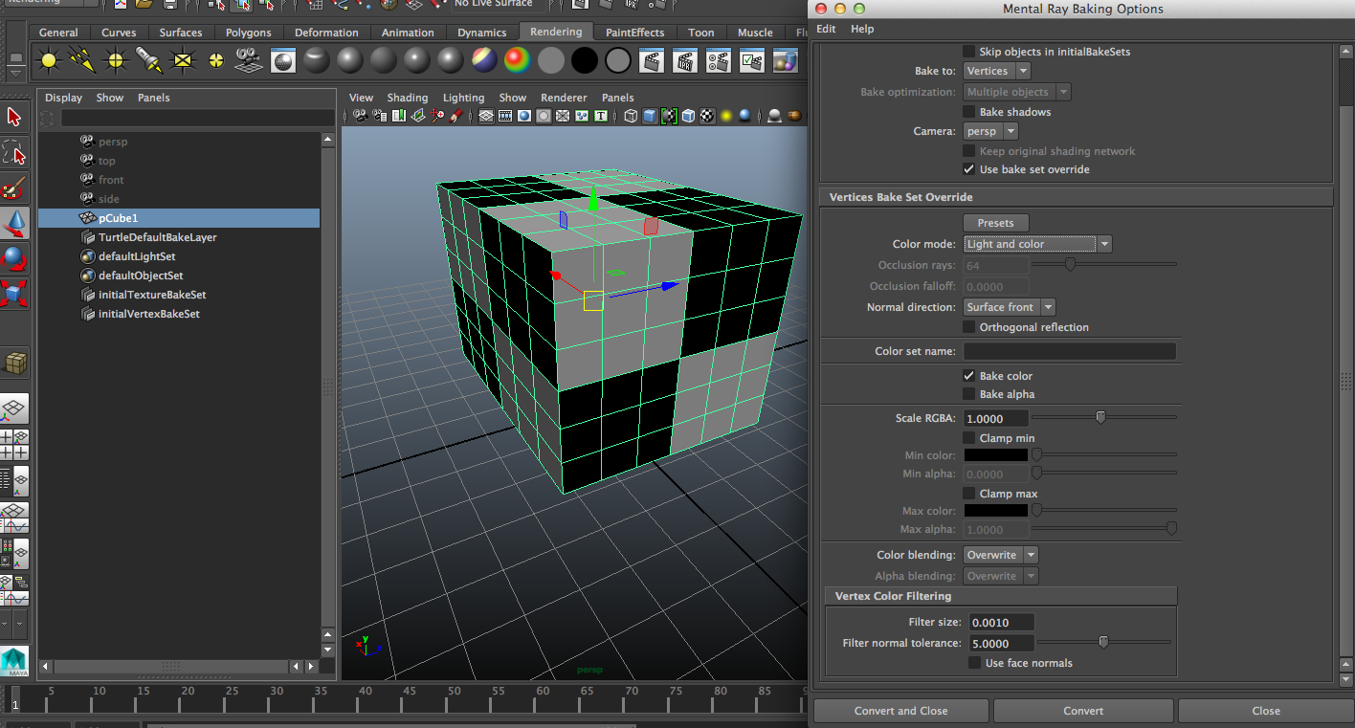This screenshot has height=728, width=1355.
Task: Click the Ambient Light shelf icon
Action: click(49, 61)
